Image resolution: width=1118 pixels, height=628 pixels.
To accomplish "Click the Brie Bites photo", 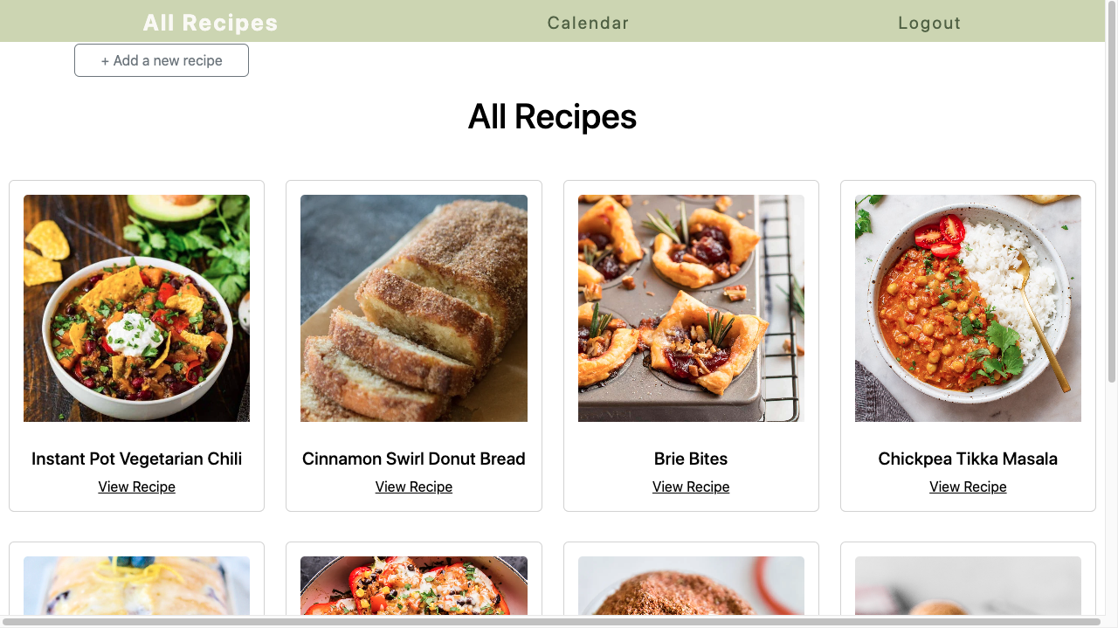I will (x=691, y=307).
